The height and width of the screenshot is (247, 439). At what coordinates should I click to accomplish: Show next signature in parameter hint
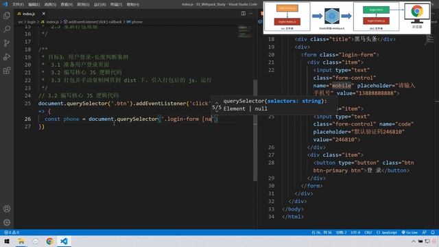tap(217, 111)
